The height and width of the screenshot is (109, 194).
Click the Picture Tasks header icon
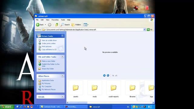39,35
